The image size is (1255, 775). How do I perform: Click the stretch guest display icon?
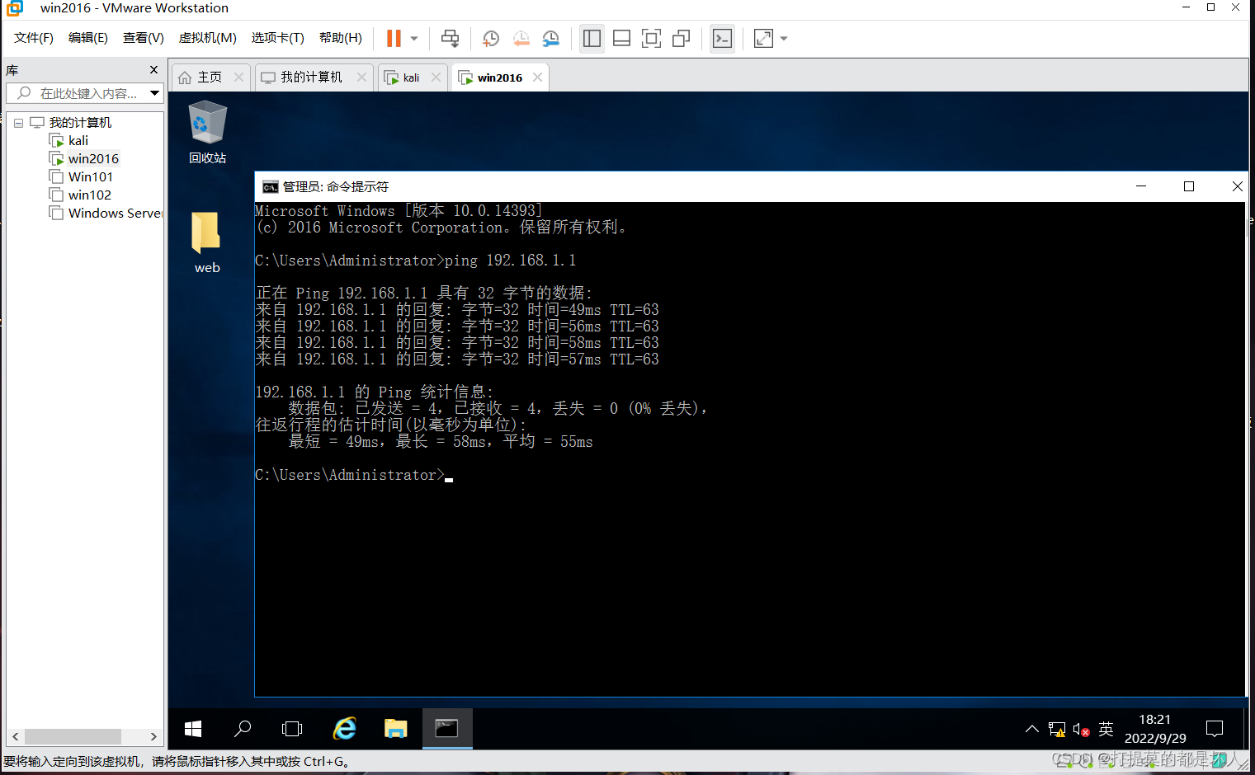(763, 38)
